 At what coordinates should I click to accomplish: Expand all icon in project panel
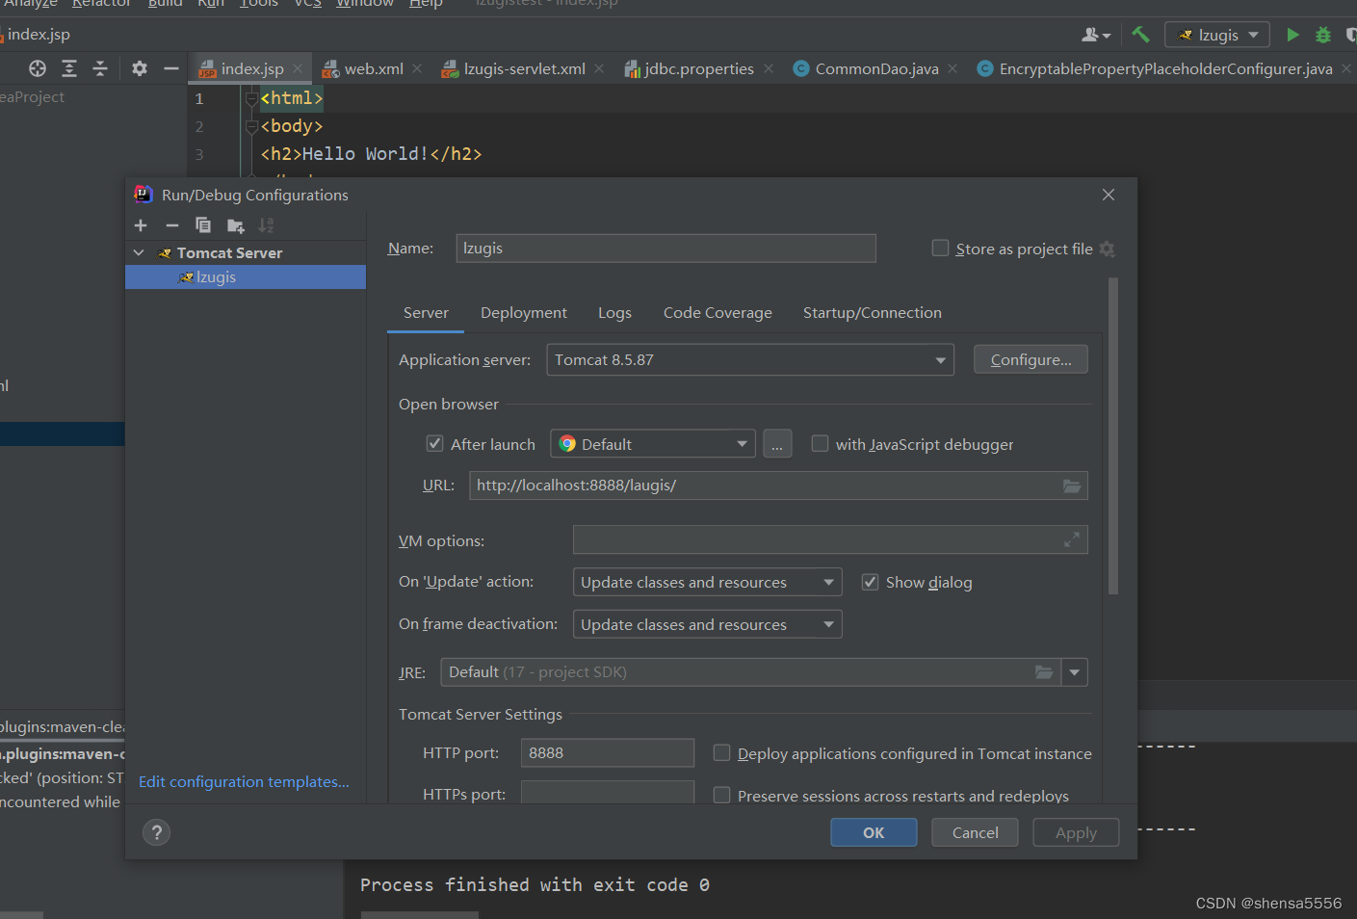tap(69, 68)
